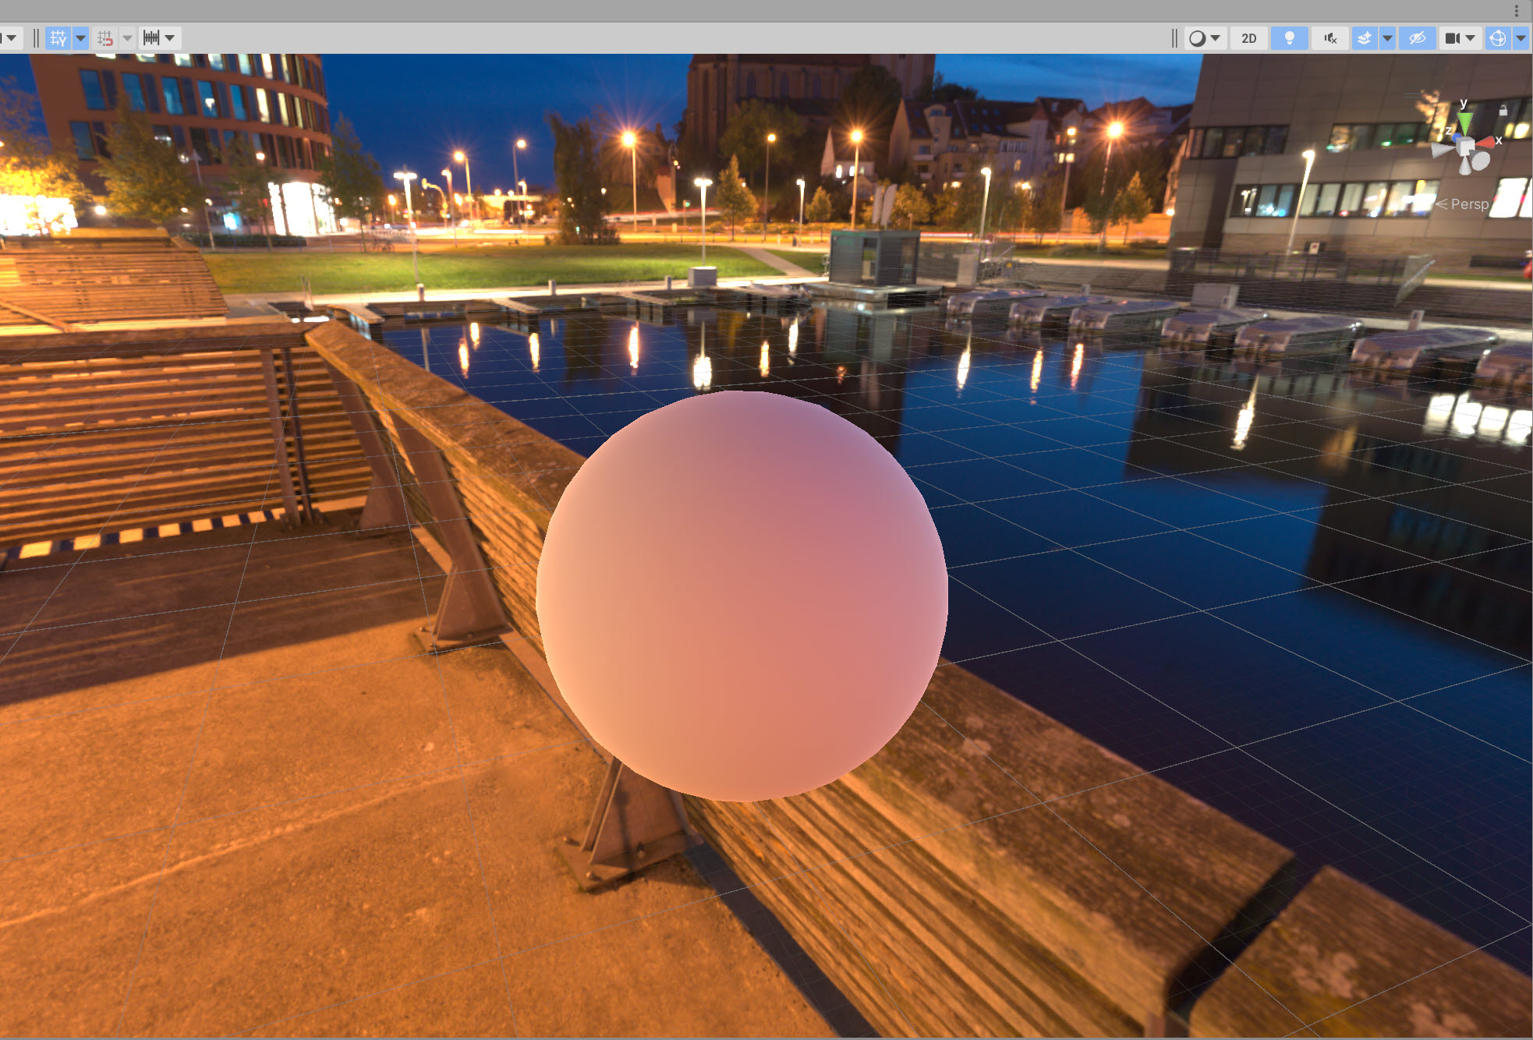Screen dimensions: 1533x1040
Task: Click the green Y axis gizmo cone
Action: [1465, 122]
